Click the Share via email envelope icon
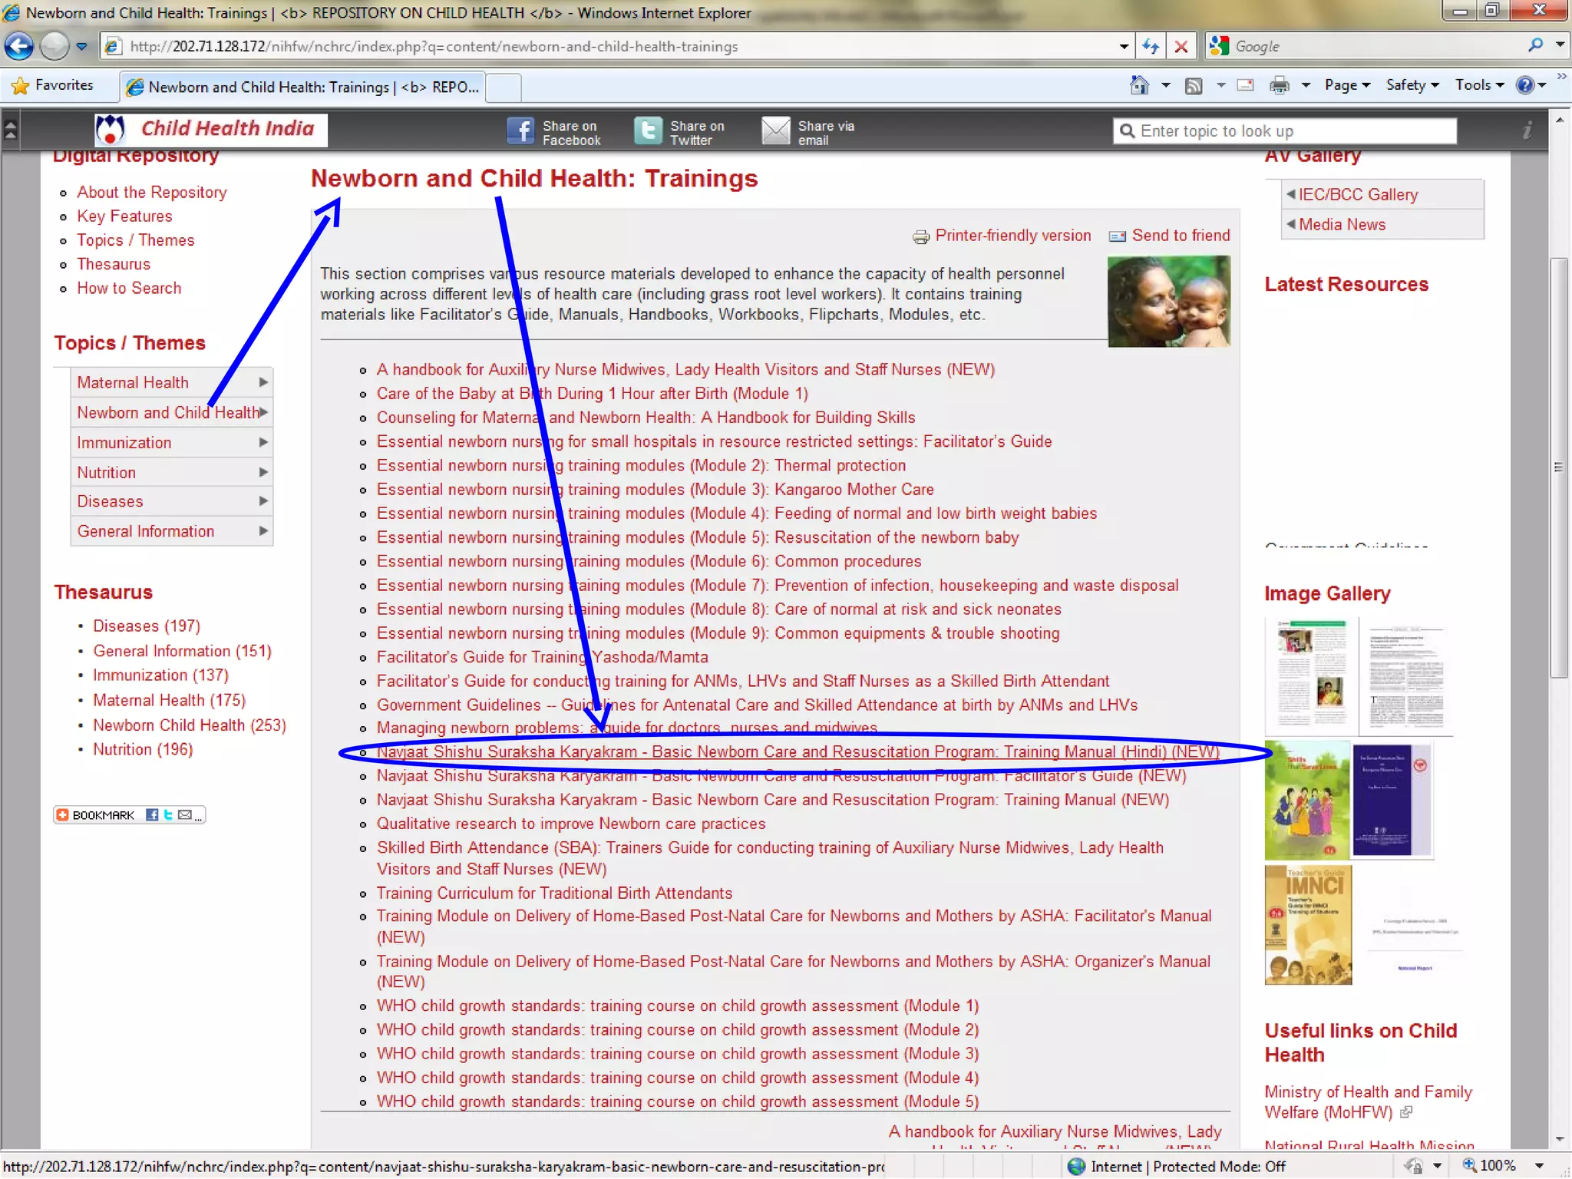This screenshot has height=1179, width=1572. point(775,131)
